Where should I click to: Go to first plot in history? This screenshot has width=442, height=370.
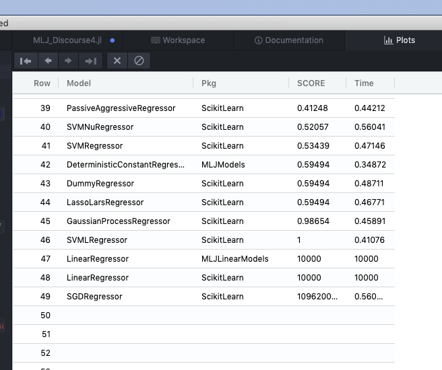tap(26, 61)
